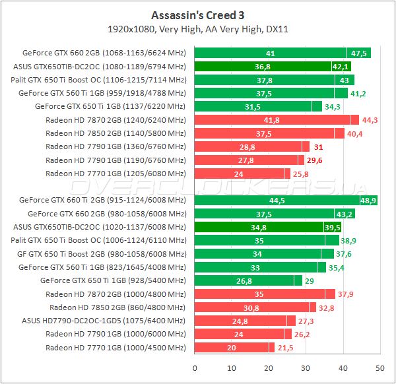Click the Radeon HD 7870 2GB (1240/6240 MHz) label
The width and height of the screenshot is (396, 384).
click(x=115, y=120)
